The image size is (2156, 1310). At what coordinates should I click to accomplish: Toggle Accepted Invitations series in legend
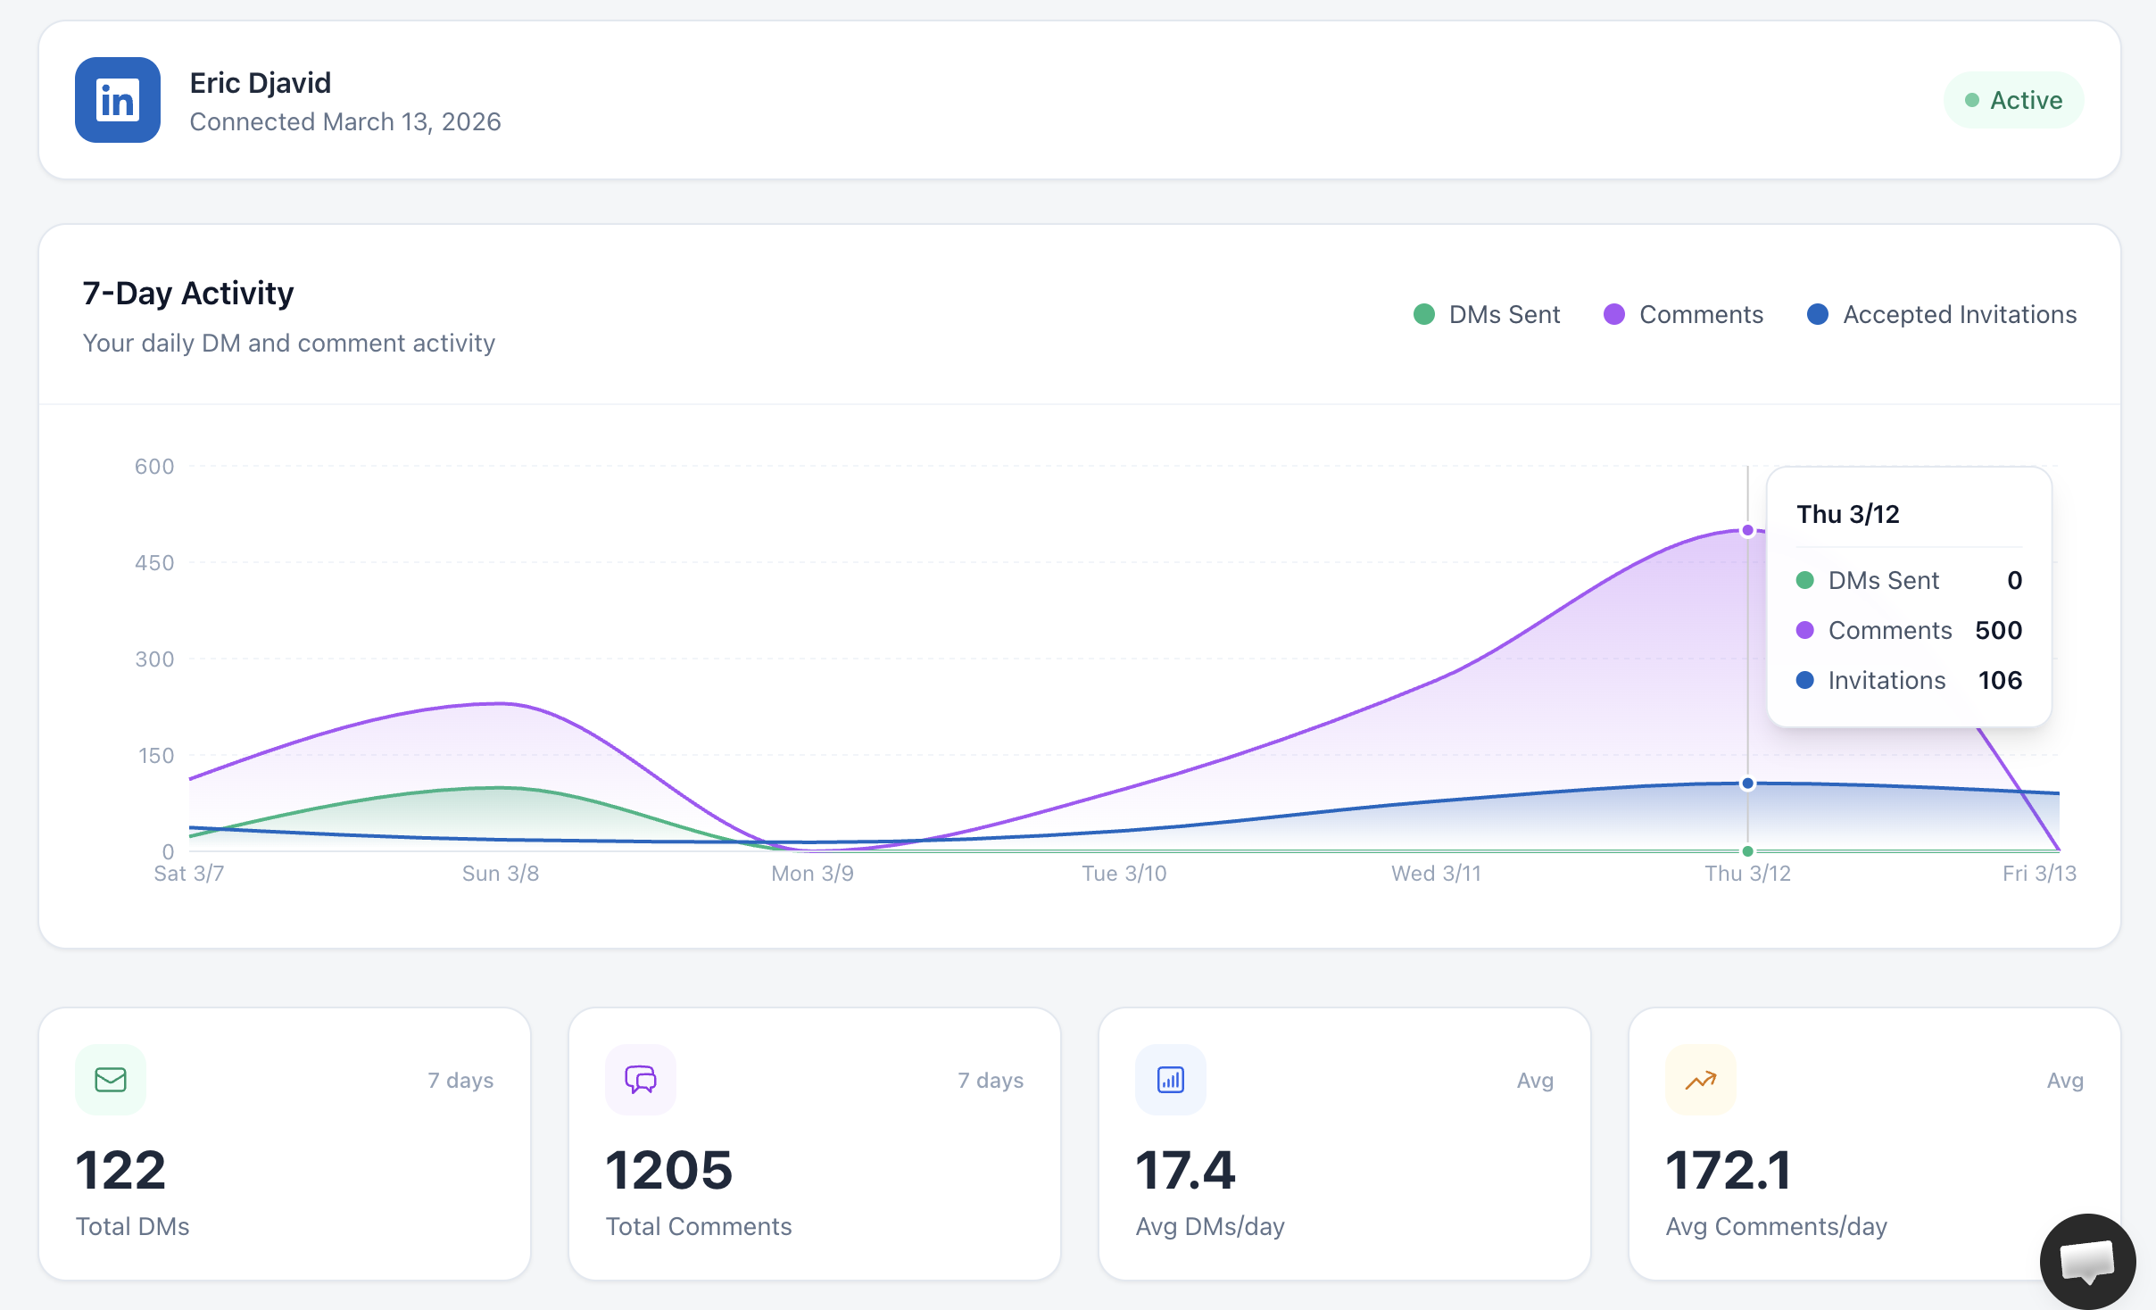pos(1942,314)
